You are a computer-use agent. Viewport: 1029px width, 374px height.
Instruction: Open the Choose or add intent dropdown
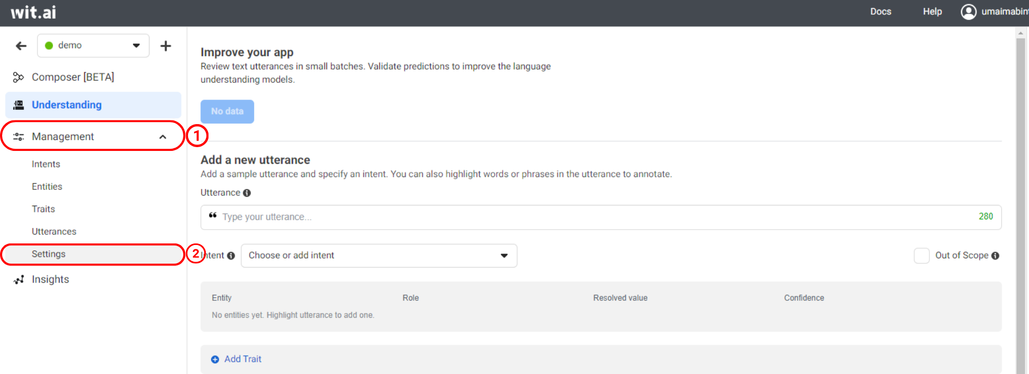point(378,256)
